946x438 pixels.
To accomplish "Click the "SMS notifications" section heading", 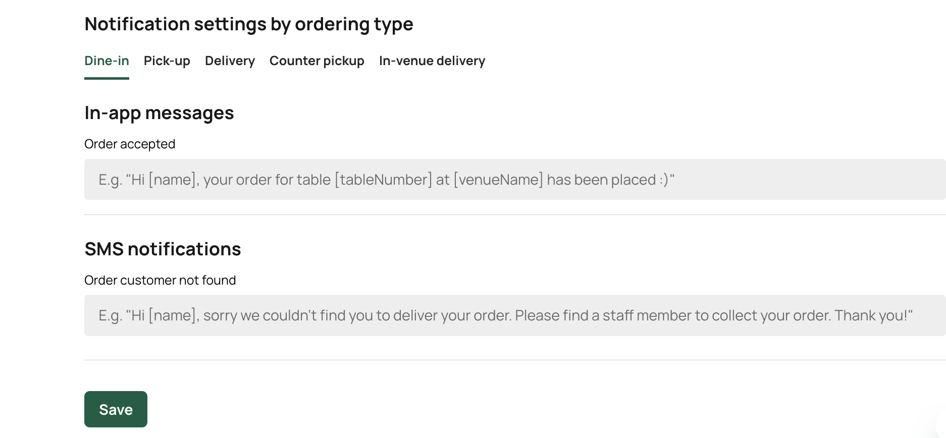I will point(163,249).
